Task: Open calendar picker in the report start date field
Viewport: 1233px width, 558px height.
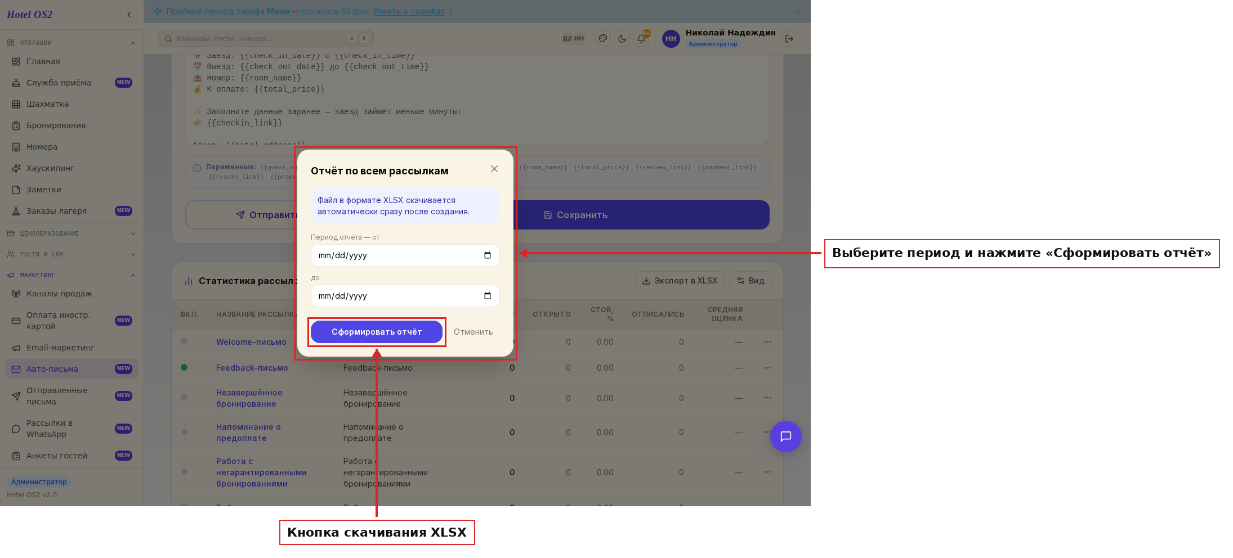Action: (488, 255)
